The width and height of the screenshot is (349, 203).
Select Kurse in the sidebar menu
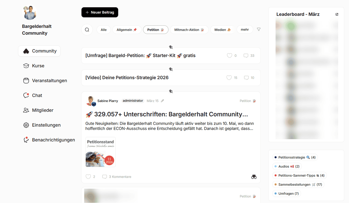tap(37, 66)
